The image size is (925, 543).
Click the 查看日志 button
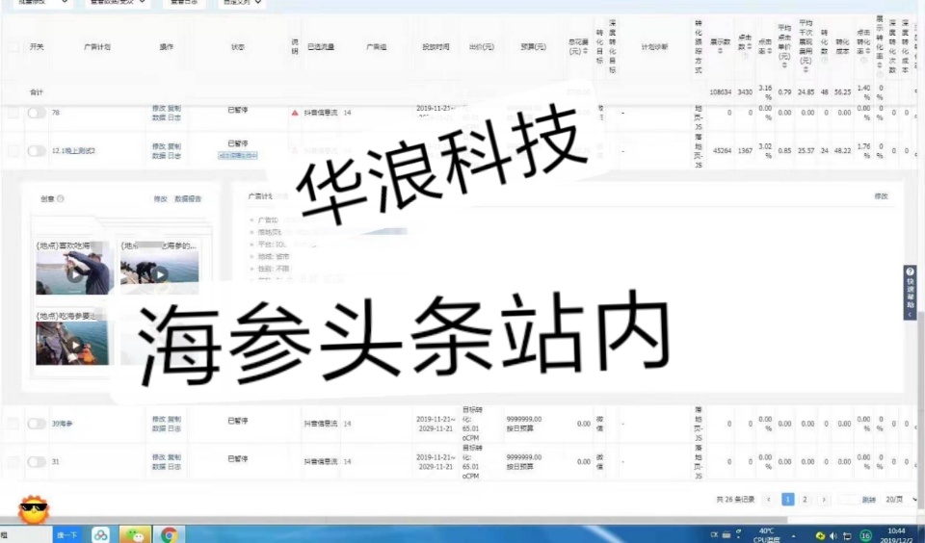pos(184,2)
